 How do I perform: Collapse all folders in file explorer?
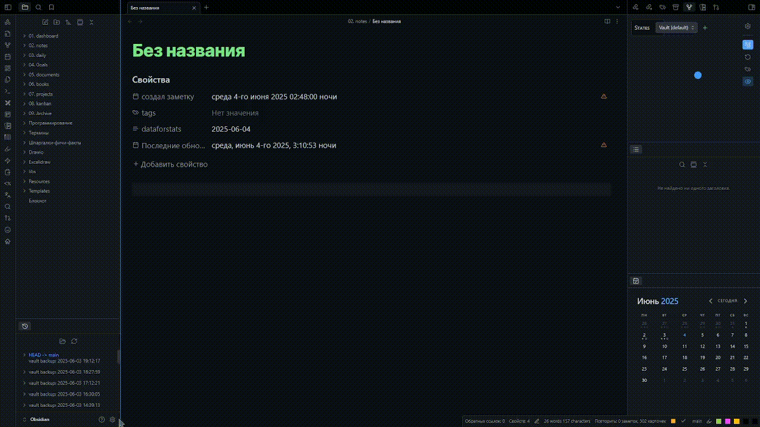91,22
